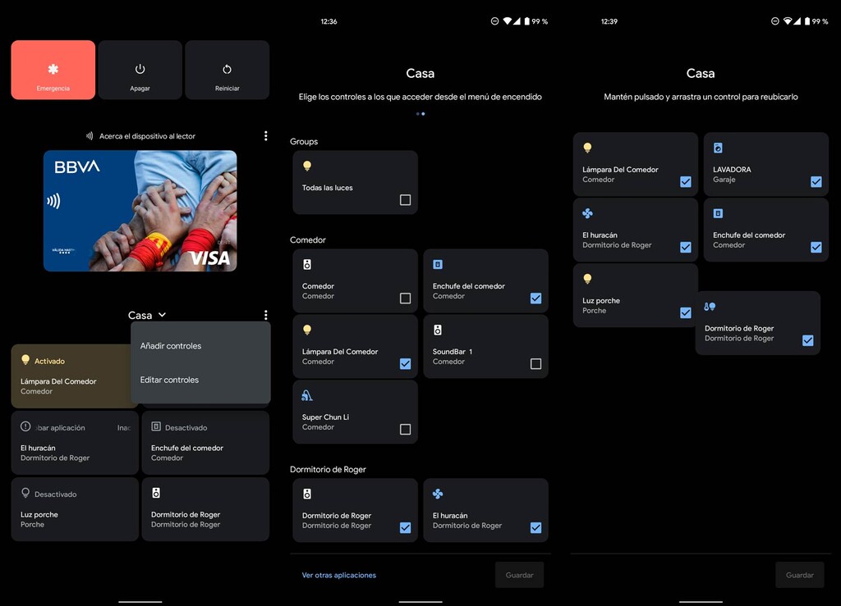Tap the Ver otras aplicaciones link
Viewport: 841px width, 606px height.
pyautogui.click(x=338, y=575)
